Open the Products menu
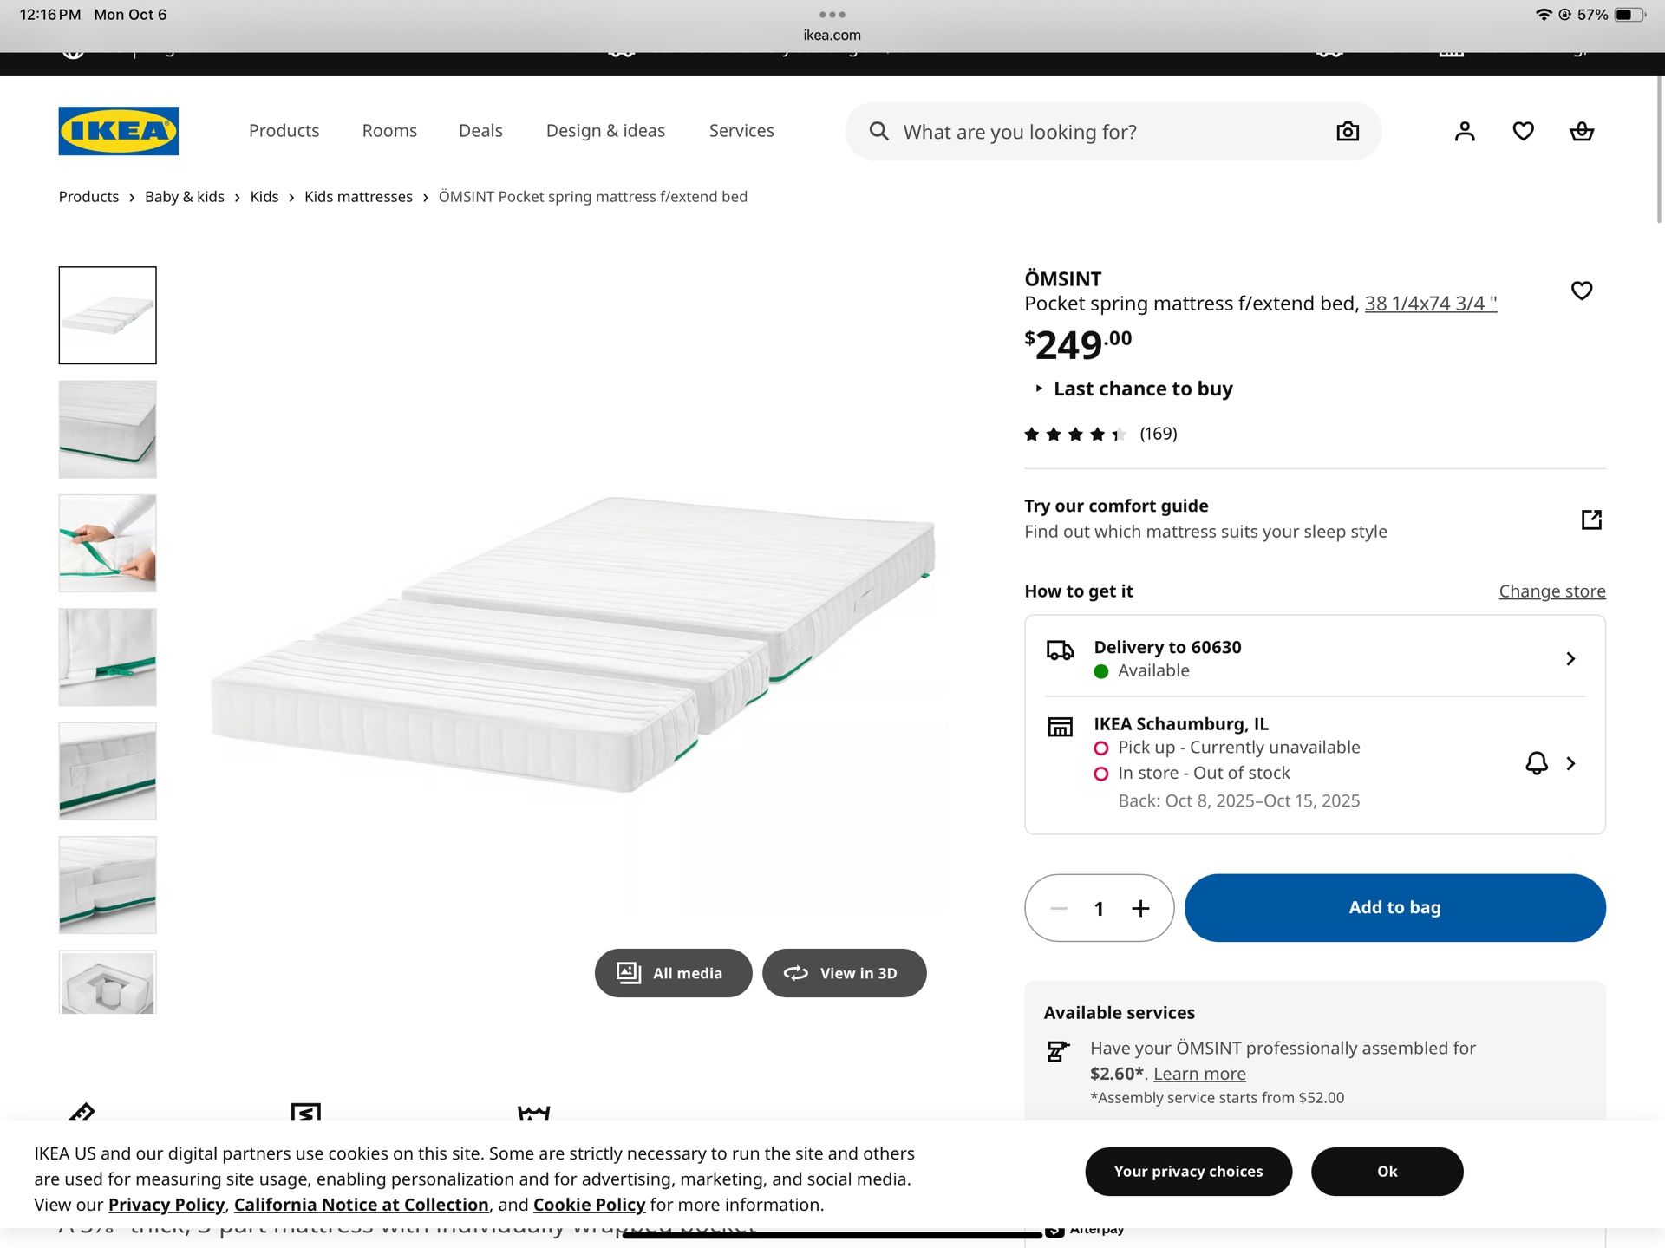 [x=284, y=131]
